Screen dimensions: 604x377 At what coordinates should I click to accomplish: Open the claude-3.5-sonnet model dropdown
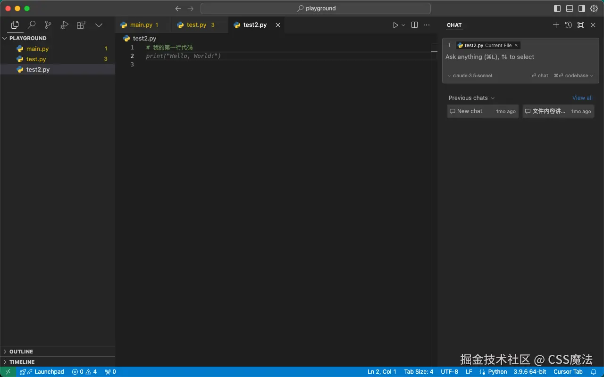pos(470,75)
